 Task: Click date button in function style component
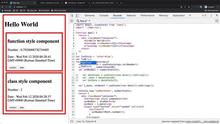tap(22, 68)
